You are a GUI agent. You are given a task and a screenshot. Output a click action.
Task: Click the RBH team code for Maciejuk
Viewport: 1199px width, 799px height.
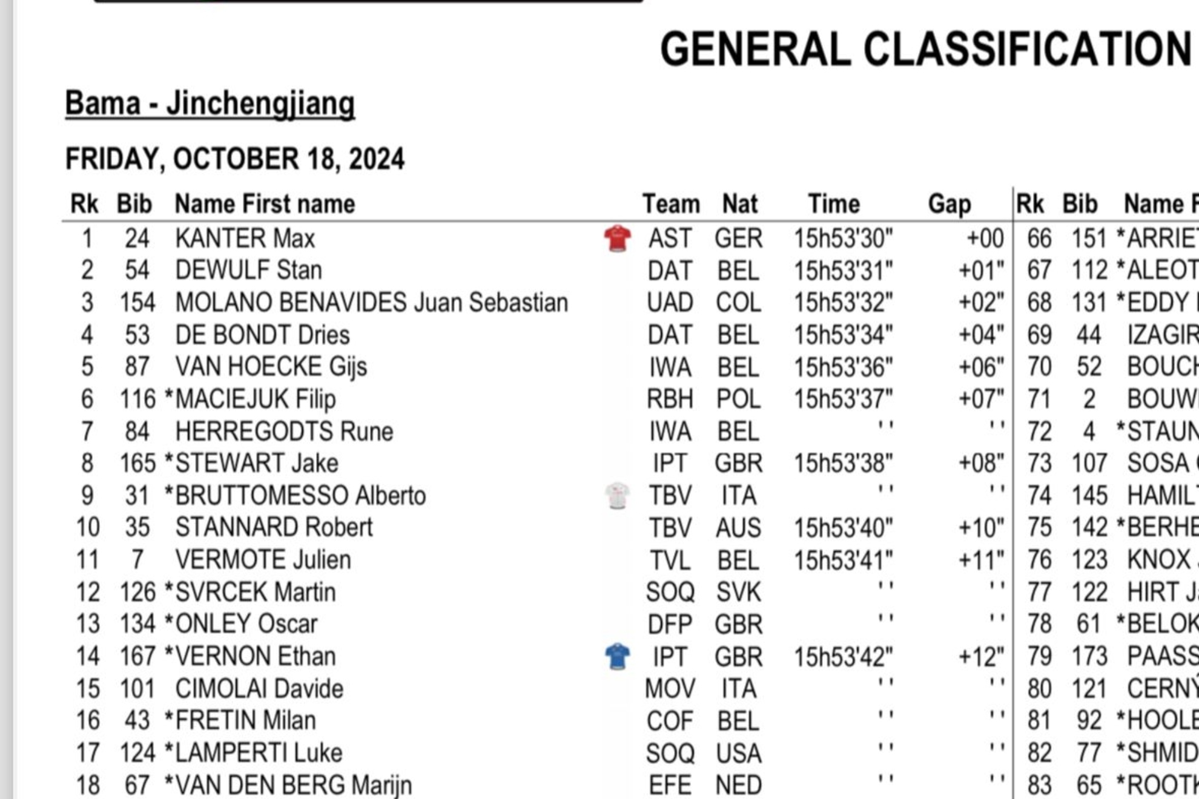click(x=670, y=399)
